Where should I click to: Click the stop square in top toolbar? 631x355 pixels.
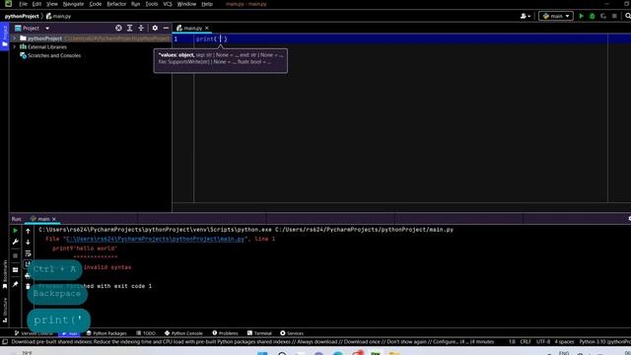pos(614,16)
